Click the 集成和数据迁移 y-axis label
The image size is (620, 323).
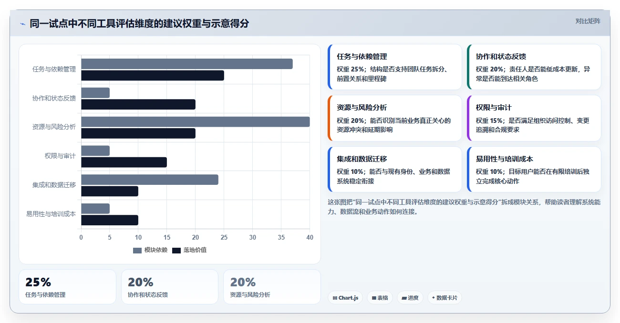(x=54, y=185)
